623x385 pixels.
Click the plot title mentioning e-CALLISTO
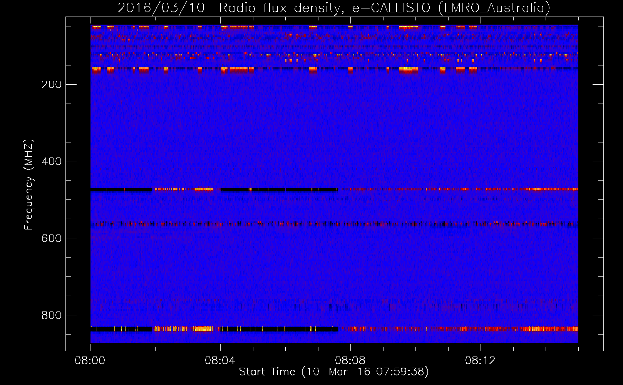coord(334,8)
